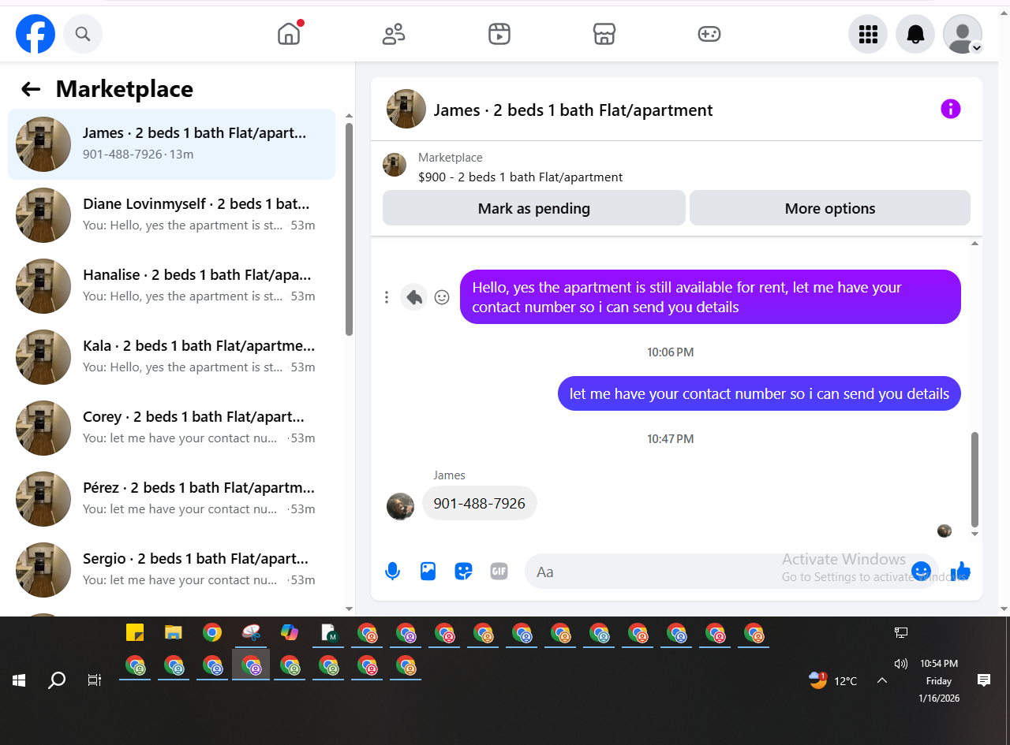Click the emoji react icon beside message
1010x745 pixels.
pos(442,297)
